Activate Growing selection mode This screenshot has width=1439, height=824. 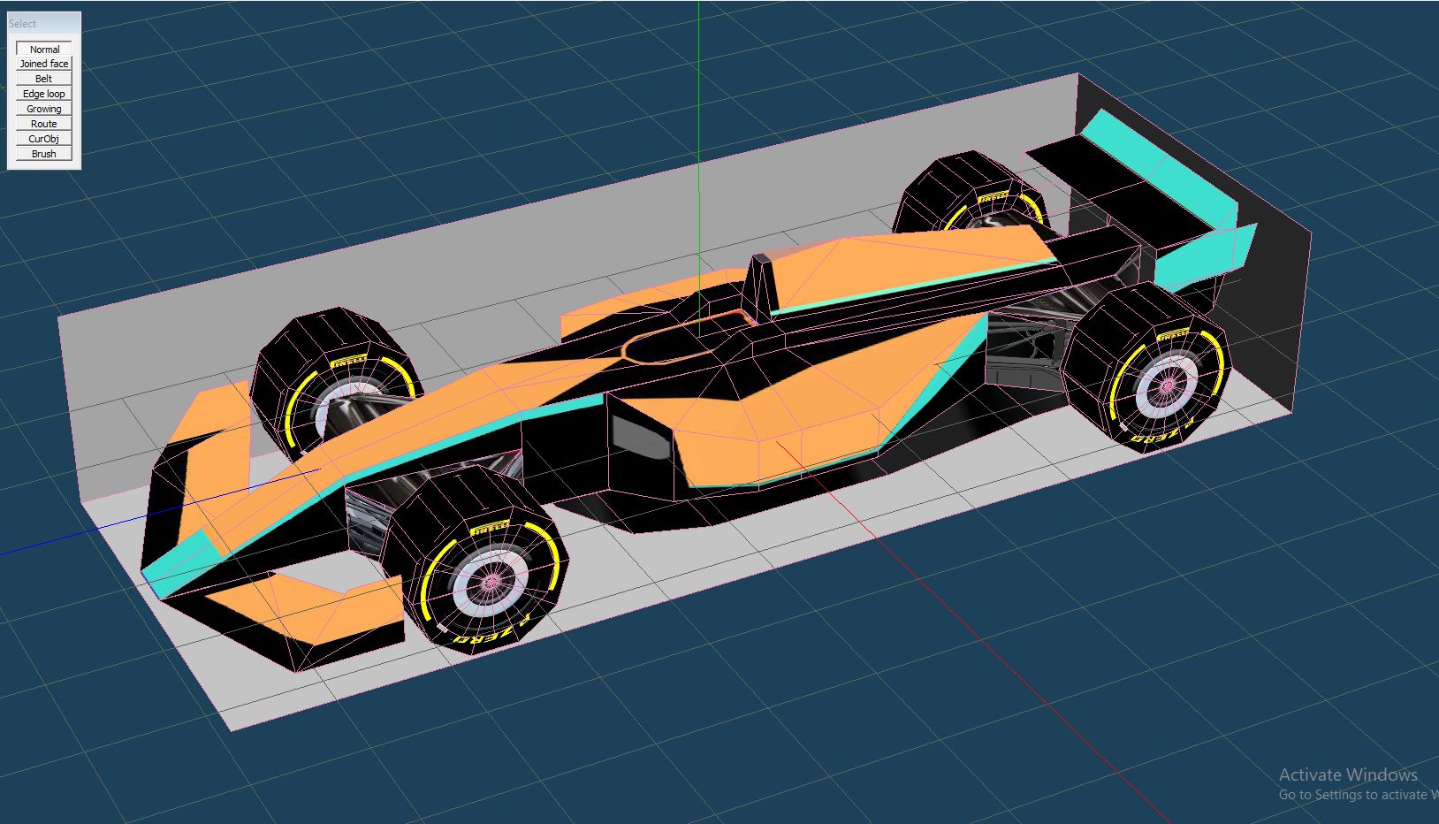pyautogui.click(x=44, y=109)
